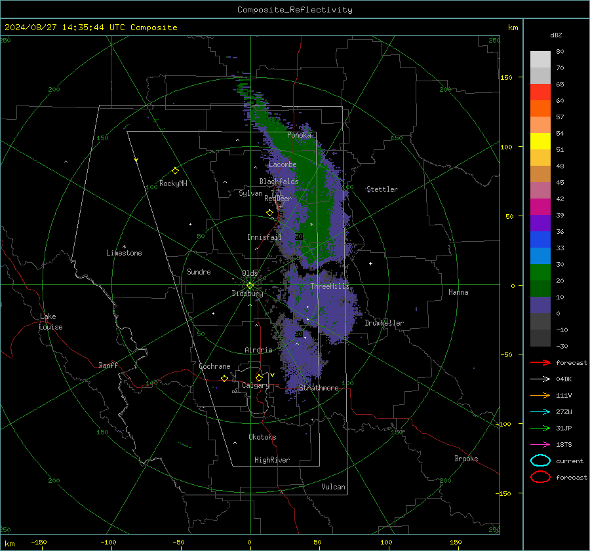This screenshot has width=590, height=551.
Task: Click the bright red swatch below 65 dBZ
Action: coord(540,92)
